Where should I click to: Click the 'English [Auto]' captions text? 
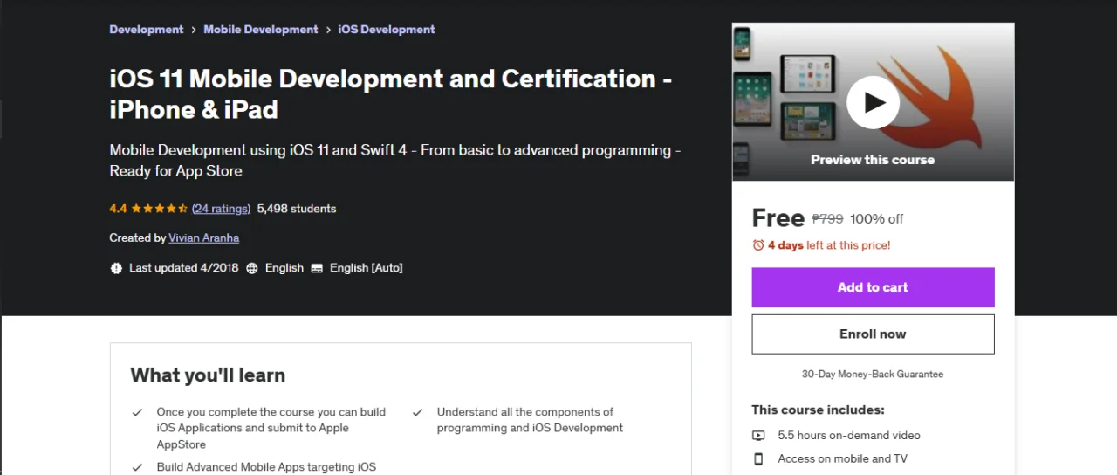coord(367,268)
